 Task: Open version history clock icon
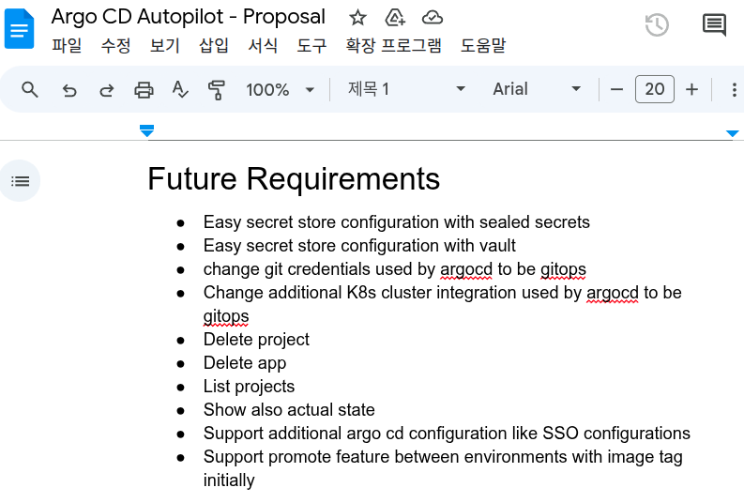[x=657, y=24]
